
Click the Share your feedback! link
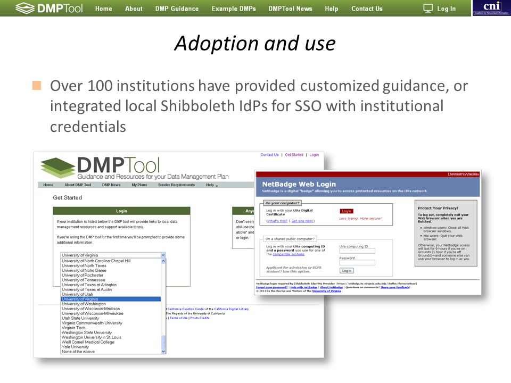coord(395,287)
